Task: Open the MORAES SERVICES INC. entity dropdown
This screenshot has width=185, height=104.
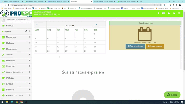Action: coord(47,14)
